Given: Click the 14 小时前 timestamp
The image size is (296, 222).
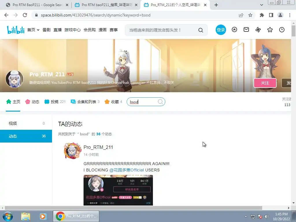Looking at the screenshot, I should click(91, 155).
